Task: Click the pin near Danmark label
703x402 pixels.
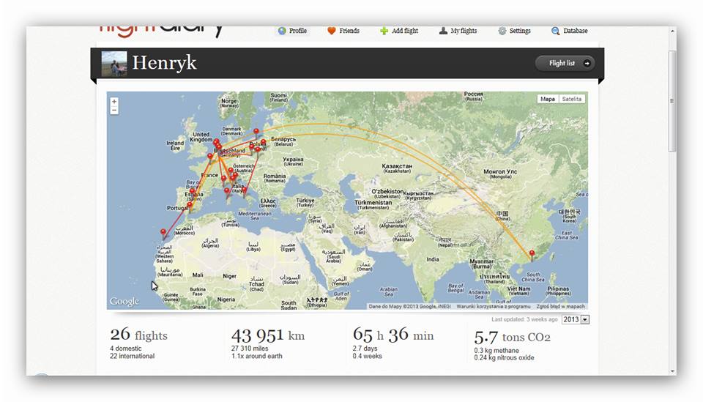Action: pos(256,133)
